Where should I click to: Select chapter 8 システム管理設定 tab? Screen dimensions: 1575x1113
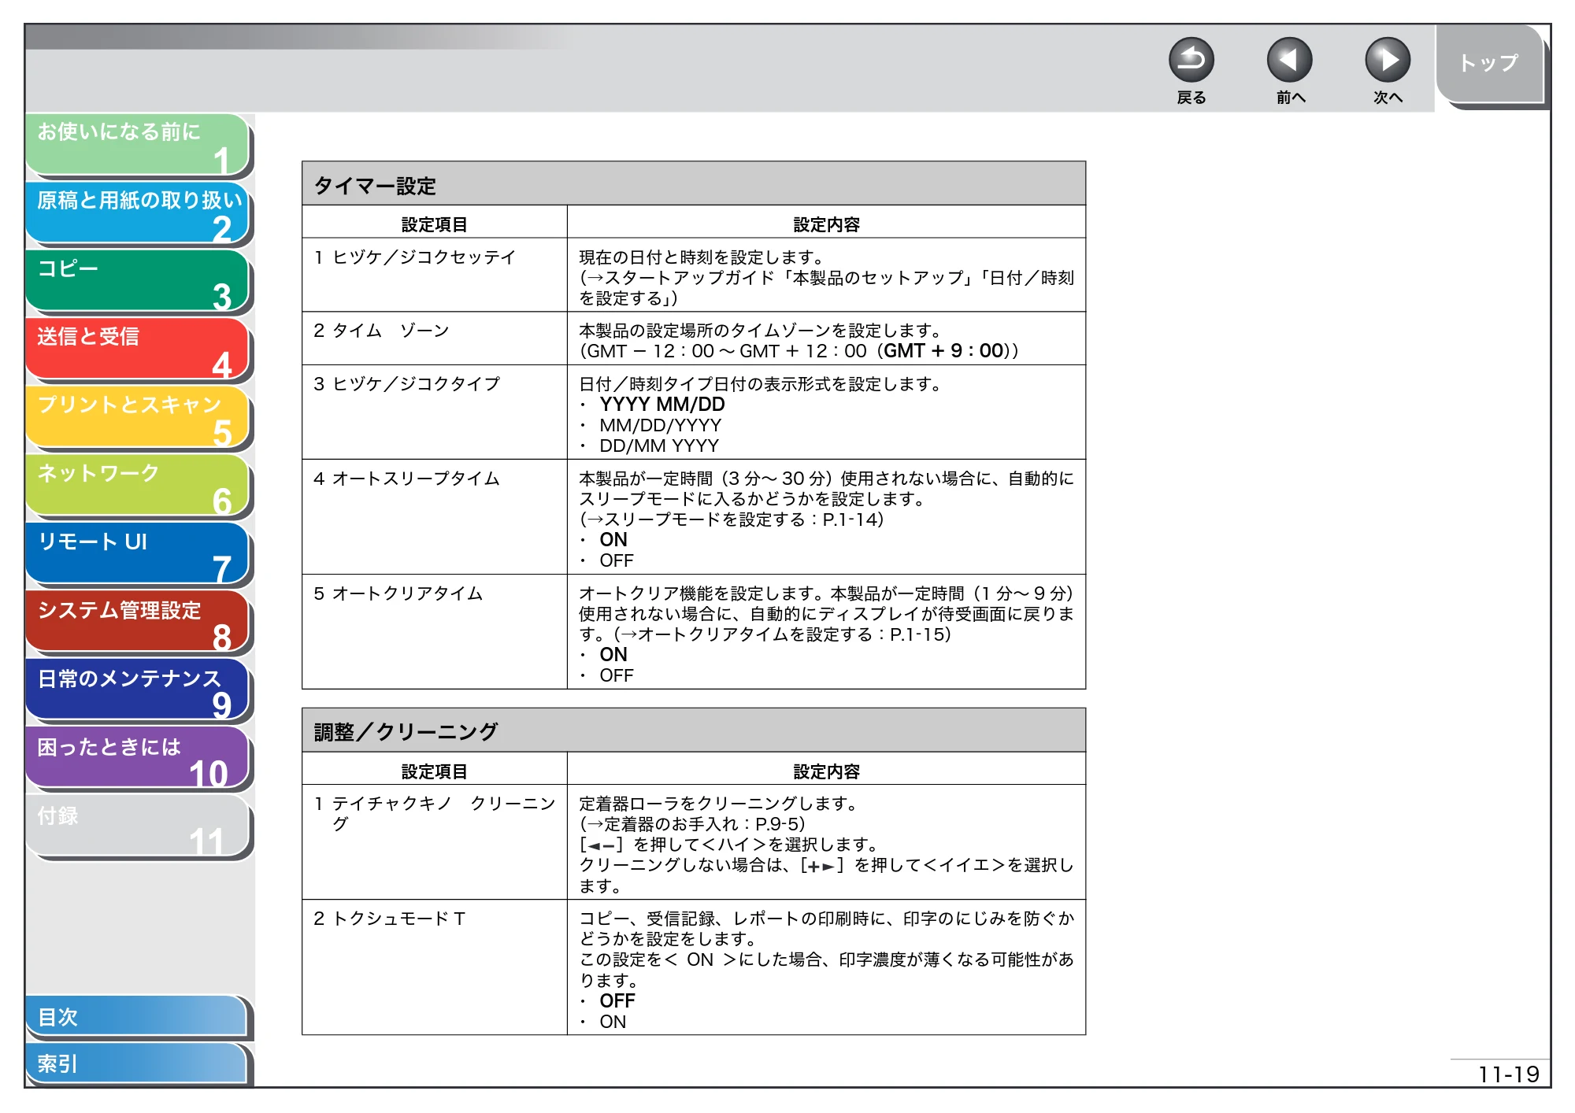[x=138, y=622]
